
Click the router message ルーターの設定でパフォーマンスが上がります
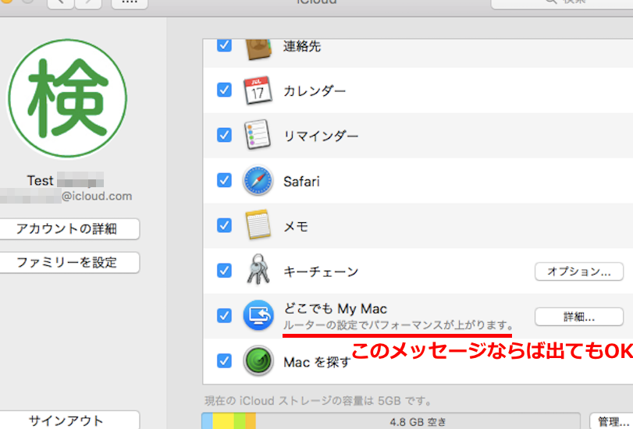398,325
